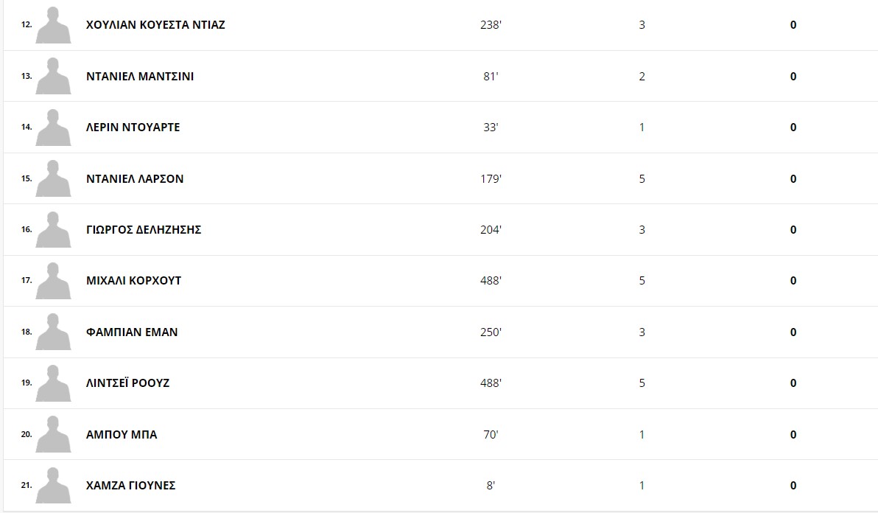This screenshot has width=878, height=513.
Task: Open ΧΑΜΖΑ ΓΙΟΥΝΕΣ player name
Action: (x=130, y=486)
